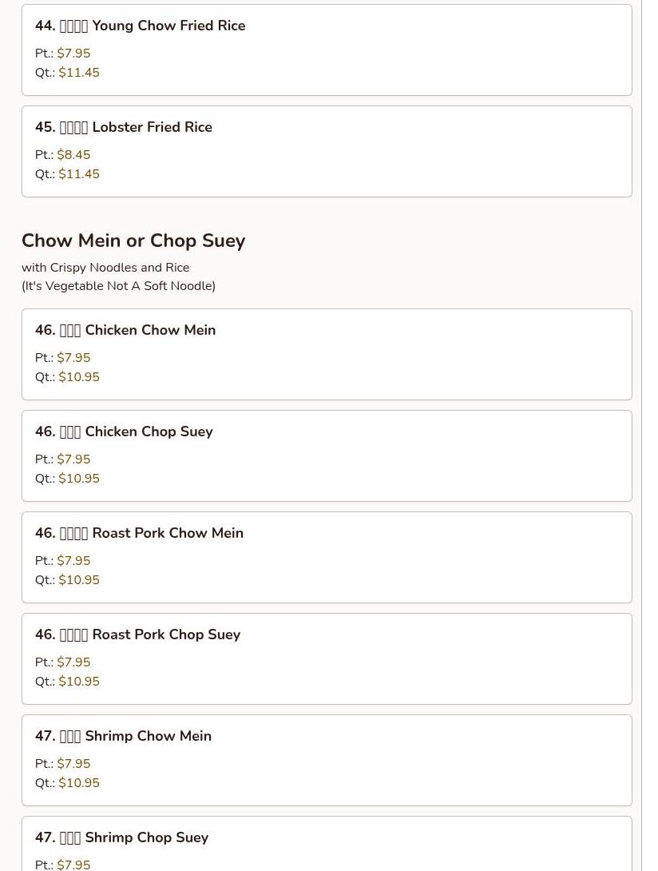The image size is (658, 871).
Task: Click Roast Pork Chow Mein quart price
Action: point(79,580)
